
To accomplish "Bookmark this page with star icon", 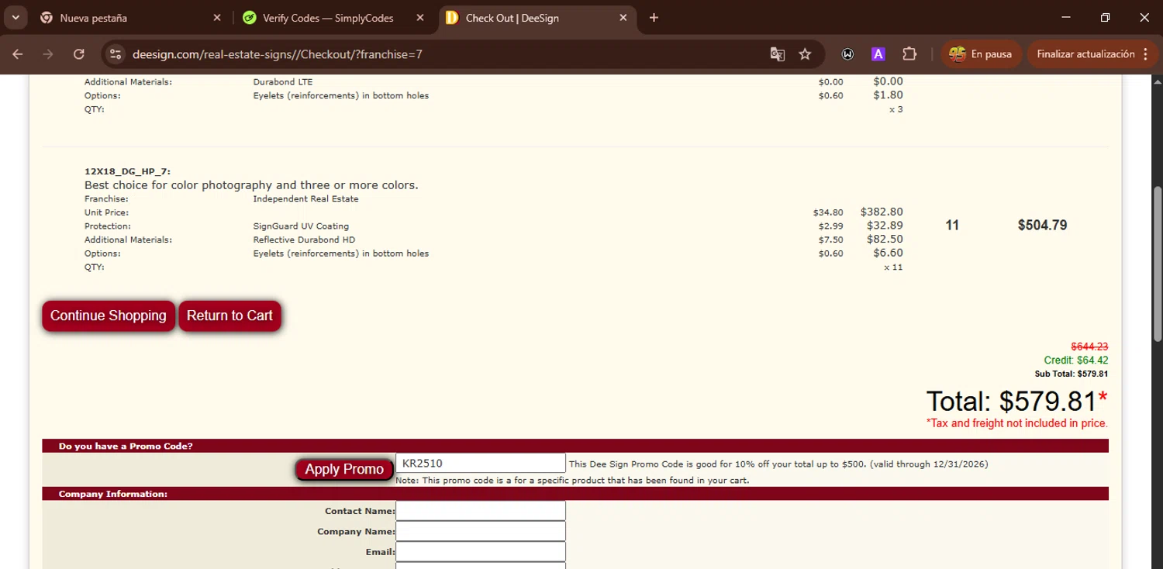I will [x=805, y=54].
